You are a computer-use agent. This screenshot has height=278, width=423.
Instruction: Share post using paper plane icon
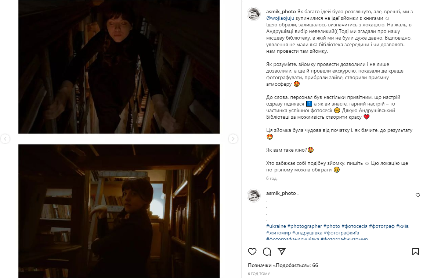click(282, 252)
